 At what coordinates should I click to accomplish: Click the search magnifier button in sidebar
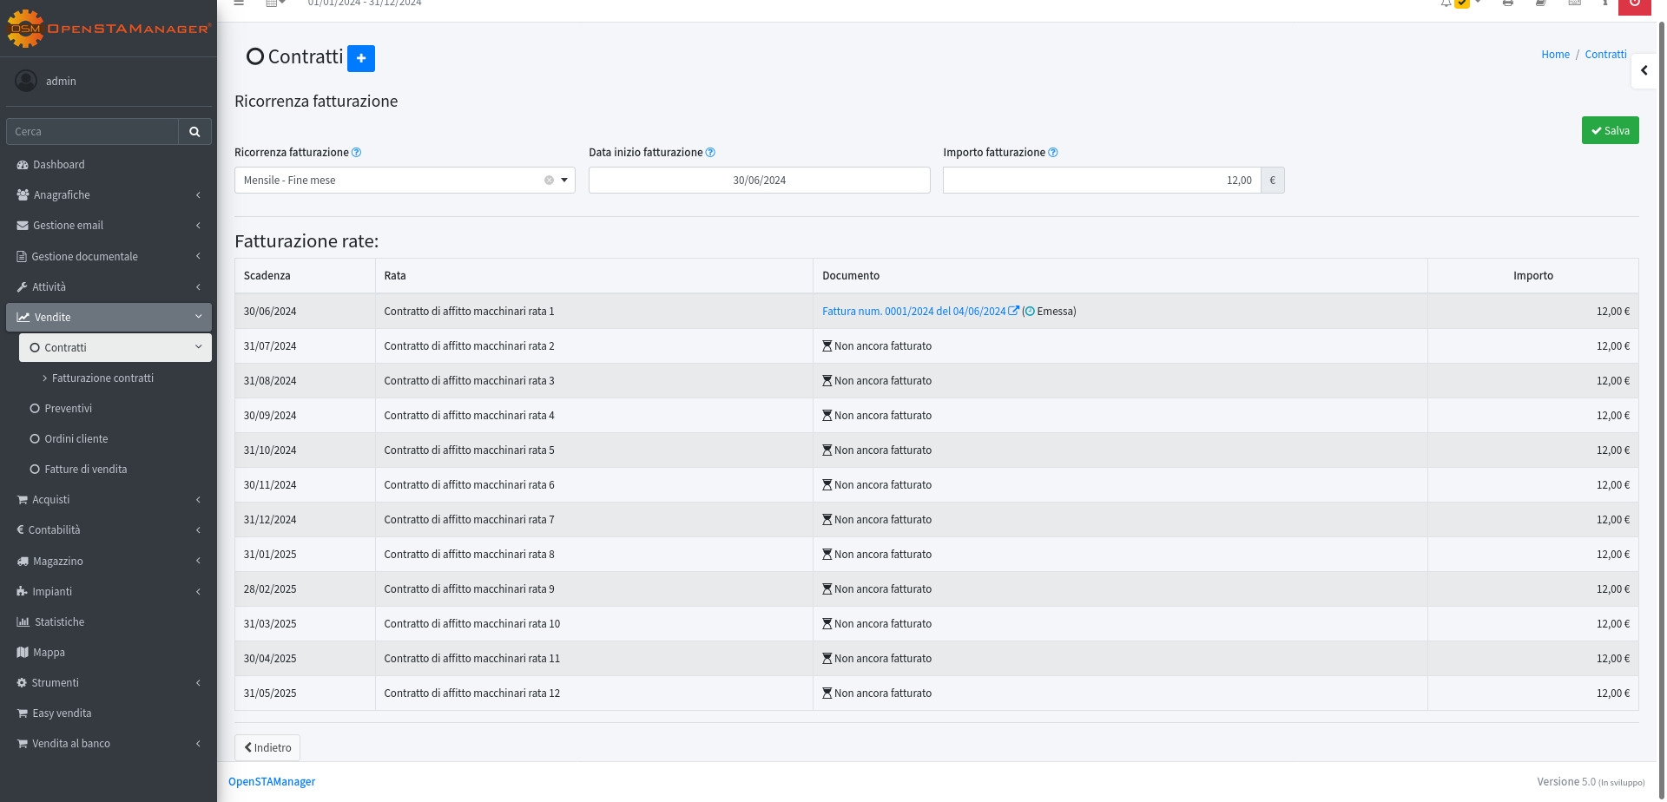click(194, 132)
